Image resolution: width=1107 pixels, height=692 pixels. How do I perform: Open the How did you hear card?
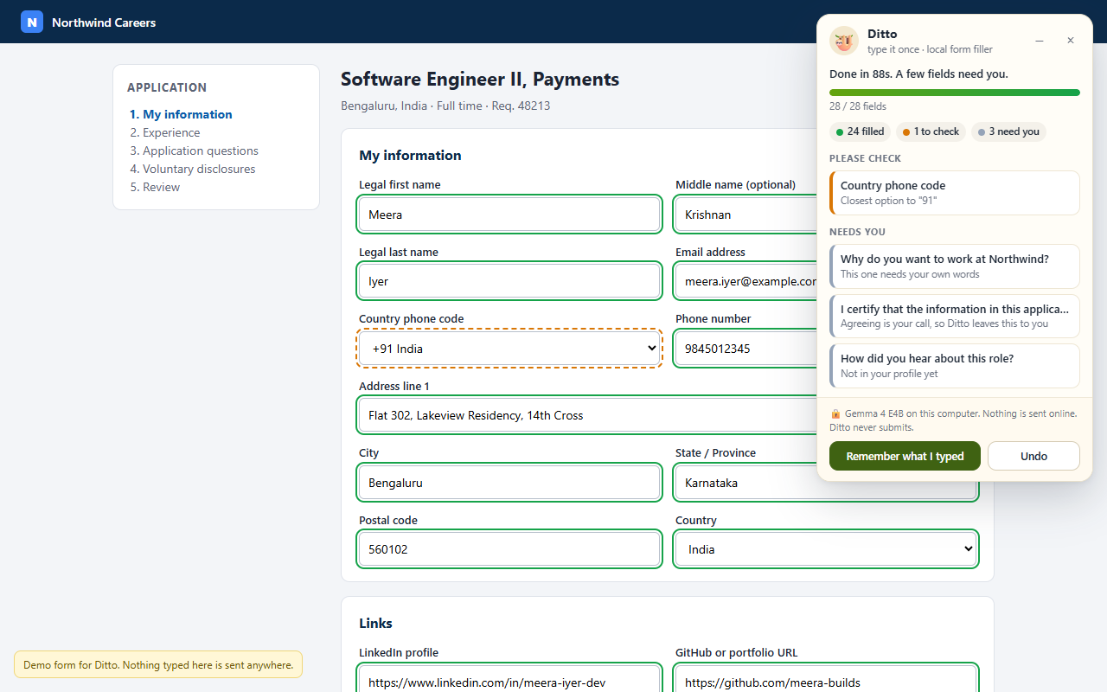(x=955, y=366)
